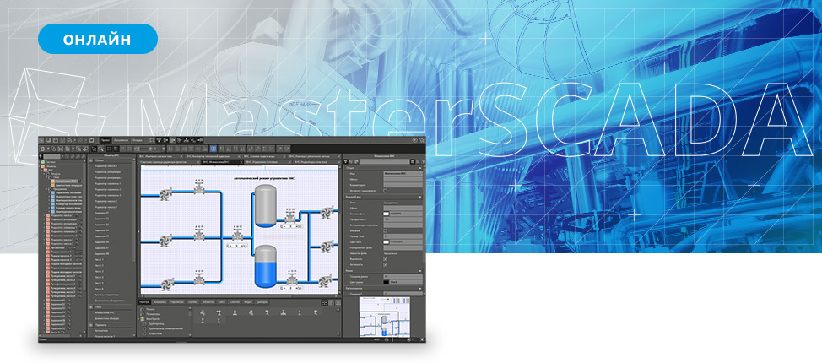Viewport: 822px width, 363px height.
Task: Select Насос 6 in the objects list
Action: click(99, 289)
